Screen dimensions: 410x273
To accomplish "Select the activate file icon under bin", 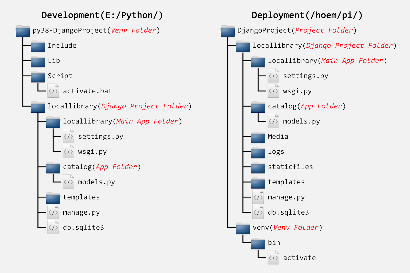I will click(273, 257).
